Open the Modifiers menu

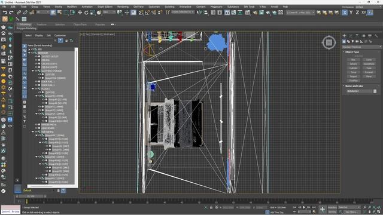pos(72,7)
